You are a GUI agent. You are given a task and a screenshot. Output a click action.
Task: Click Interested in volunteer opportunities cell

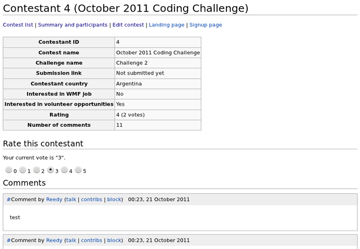click(59, 104)
